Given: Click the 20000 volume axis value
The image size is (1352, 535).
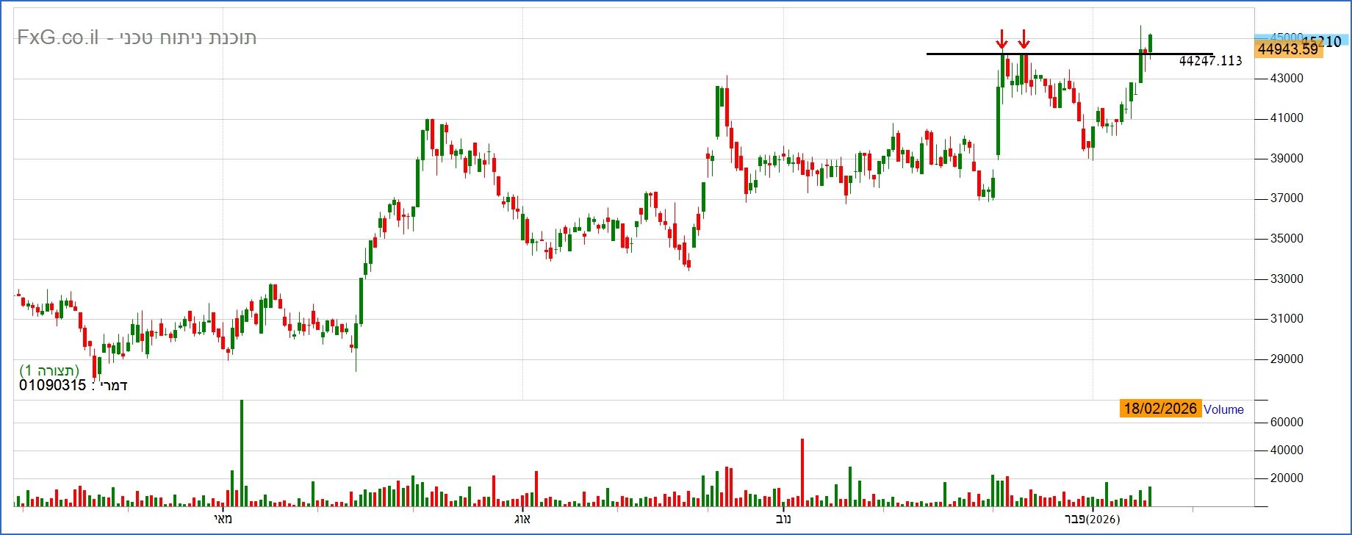Looking at the screenshot, I should [x=1287, y=478].
